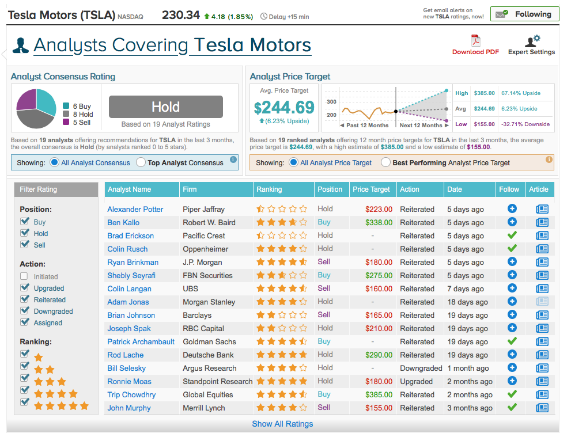Image resolution: width=571 pixels, height=433 pixels.
Task: Sort by Position column header
Action: [332, 189]
